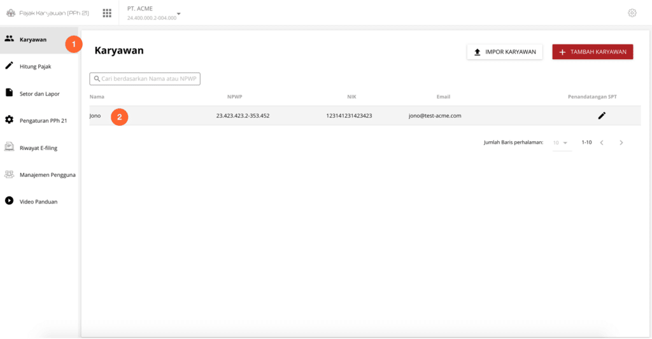652x339 pixels.
Task: Edit Jono's SPT signer pencil icon
Action: (x=602, y=116)
